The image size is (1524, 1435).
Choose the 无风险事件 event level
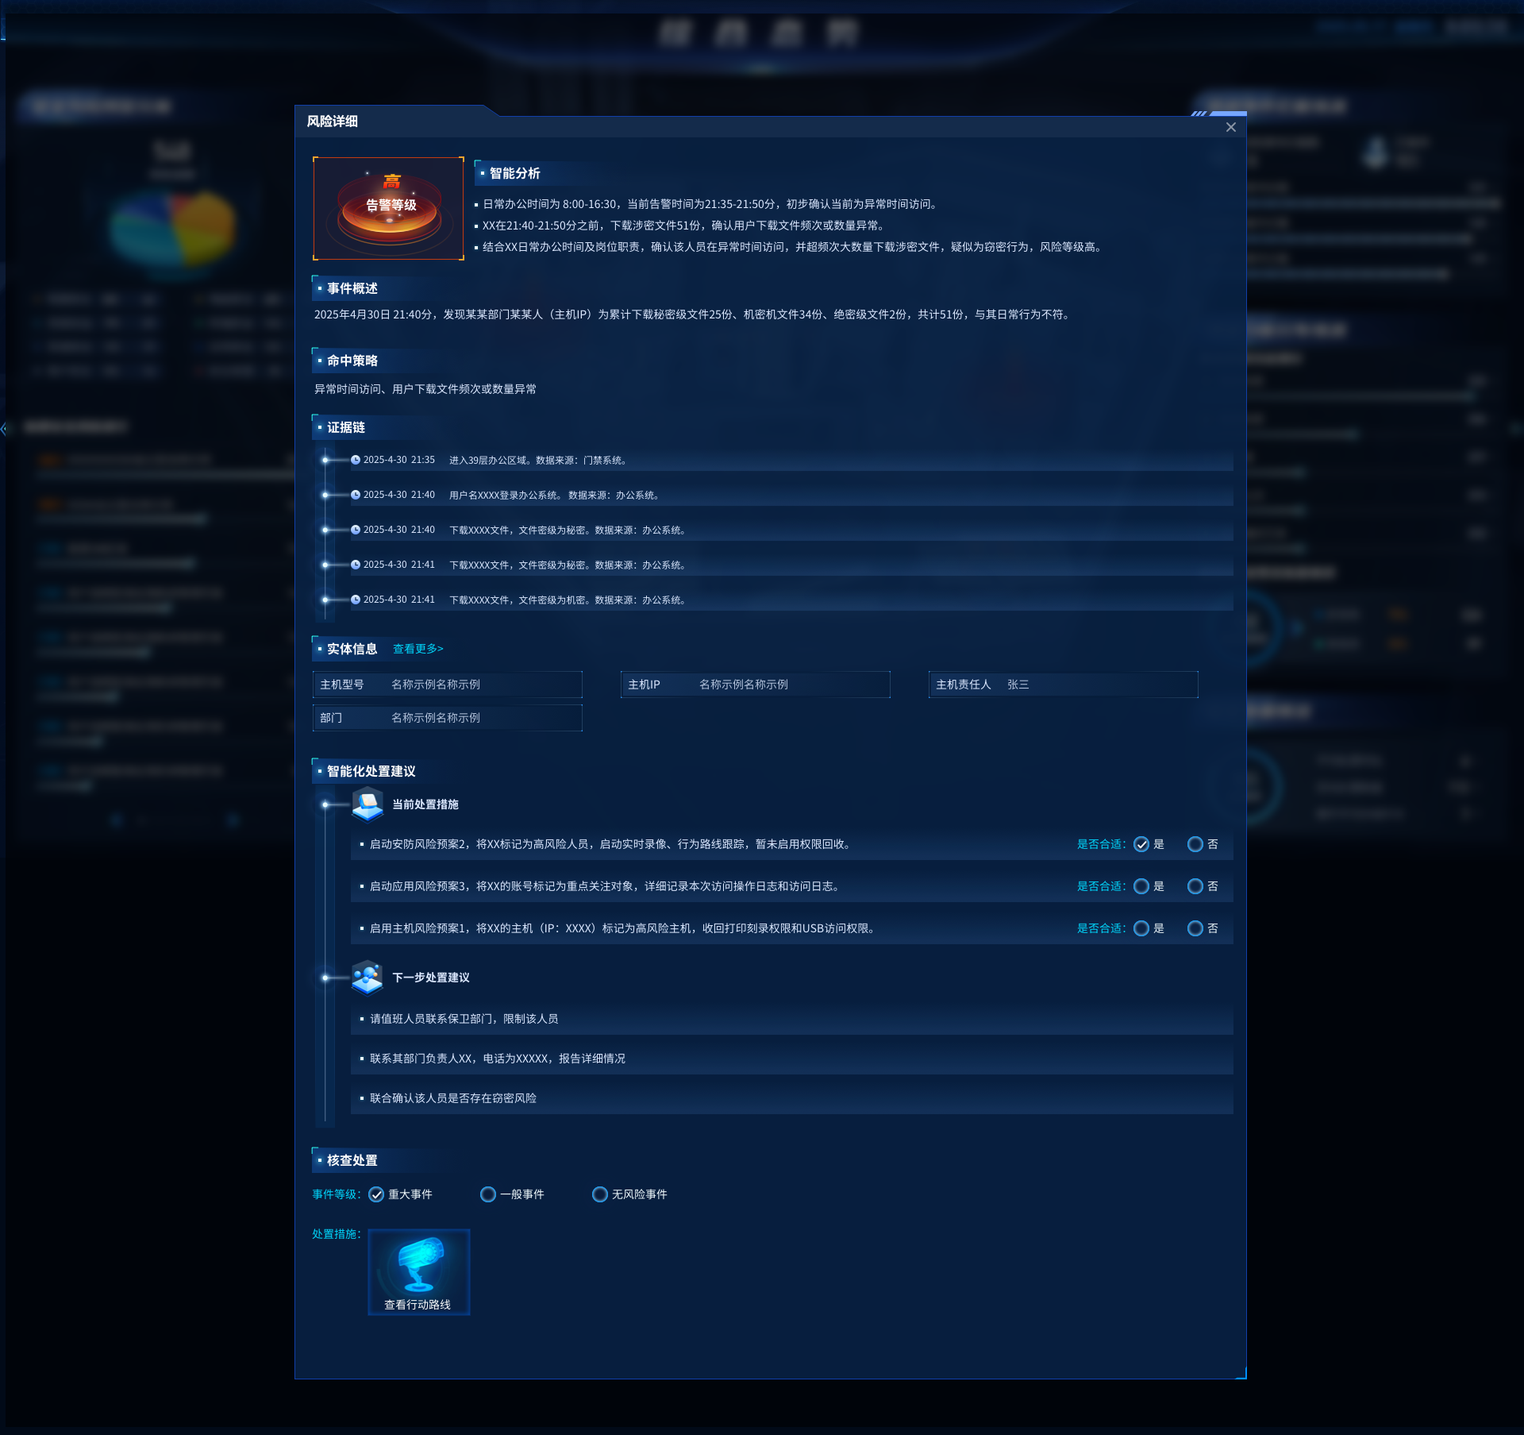pos(600,1194)
